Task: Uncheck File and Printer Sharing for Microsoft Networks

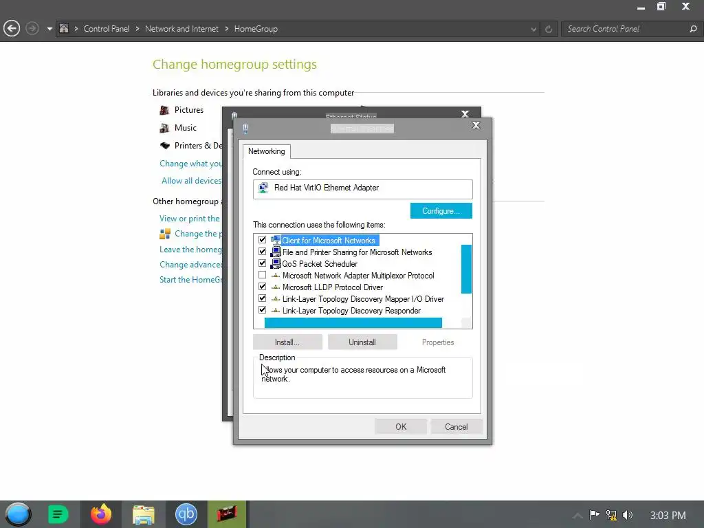Action: tap(262, 252)
